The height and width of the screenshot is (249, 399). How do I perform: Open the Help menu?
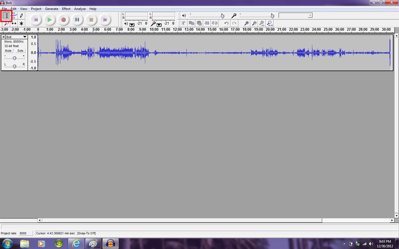point(93,9)
